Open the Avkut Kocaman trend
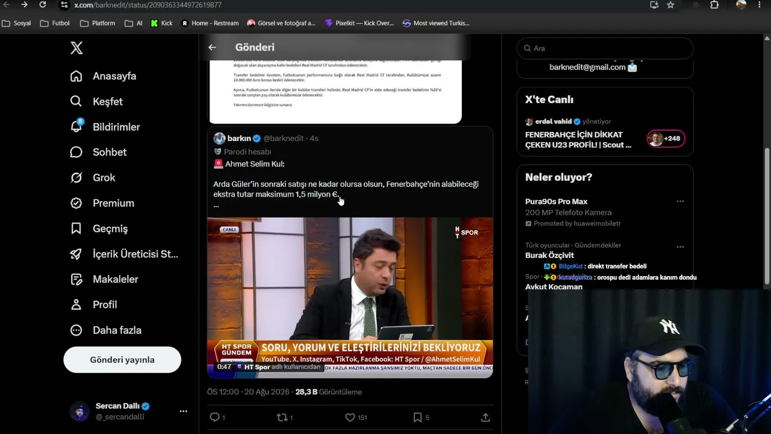Screen dimensions: 771x434 pyautogui.click(x=554, y=287)
